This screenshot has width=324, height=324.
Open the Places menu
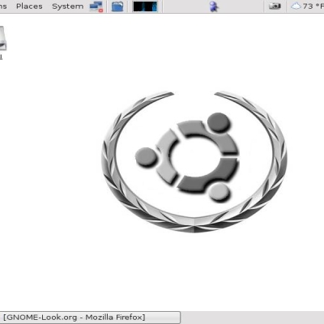[29, 6]
